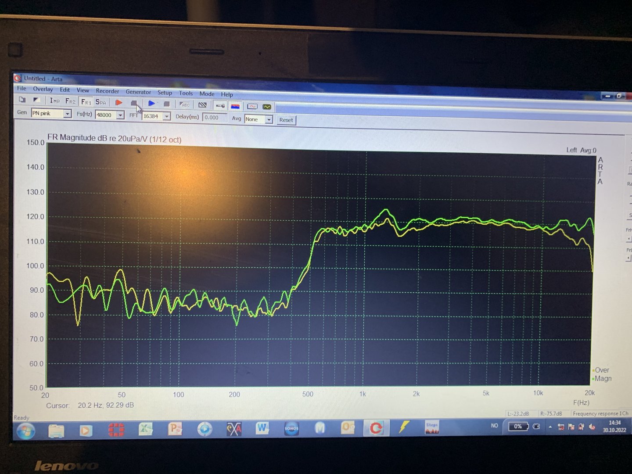
Task: Open the Generator menu
Action: coord(138,92)
